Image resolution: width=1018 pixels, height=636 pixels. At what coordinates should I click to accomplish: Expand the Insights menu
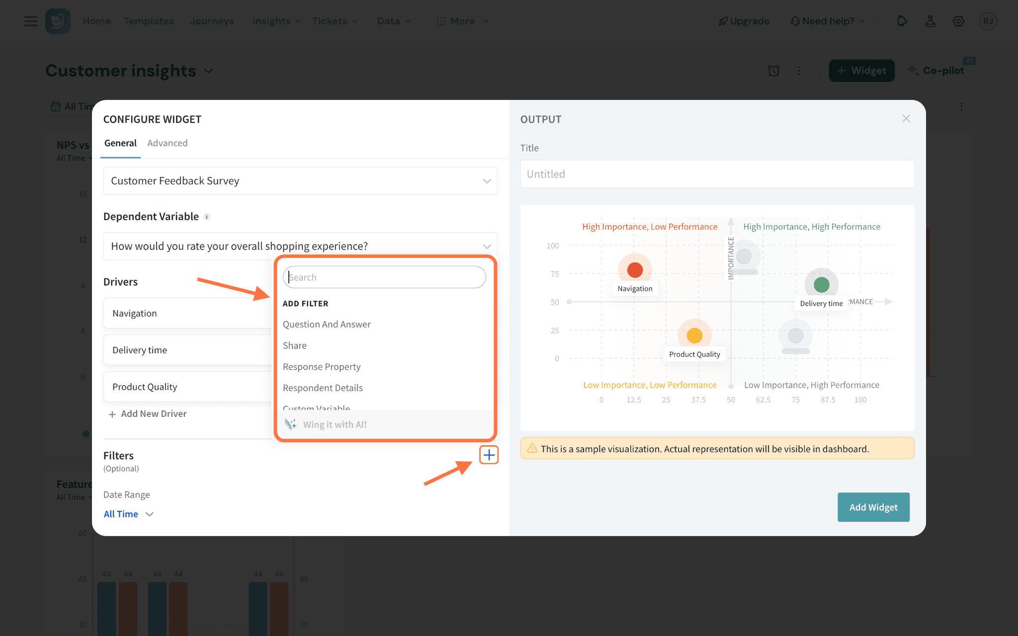pyautogui.click(x=277, y=21)
